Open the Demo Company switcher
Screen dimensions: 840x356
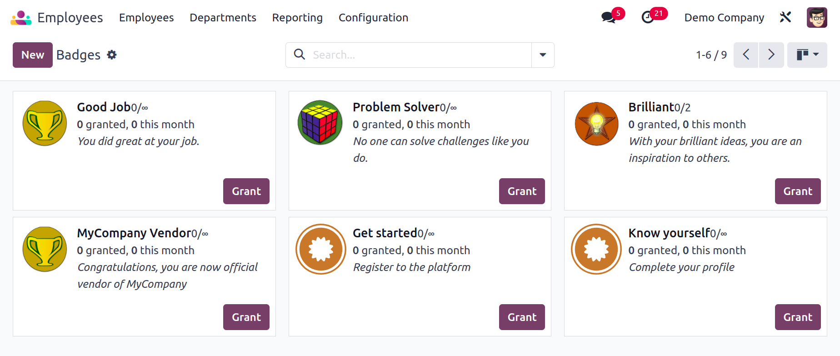[724, 18]
